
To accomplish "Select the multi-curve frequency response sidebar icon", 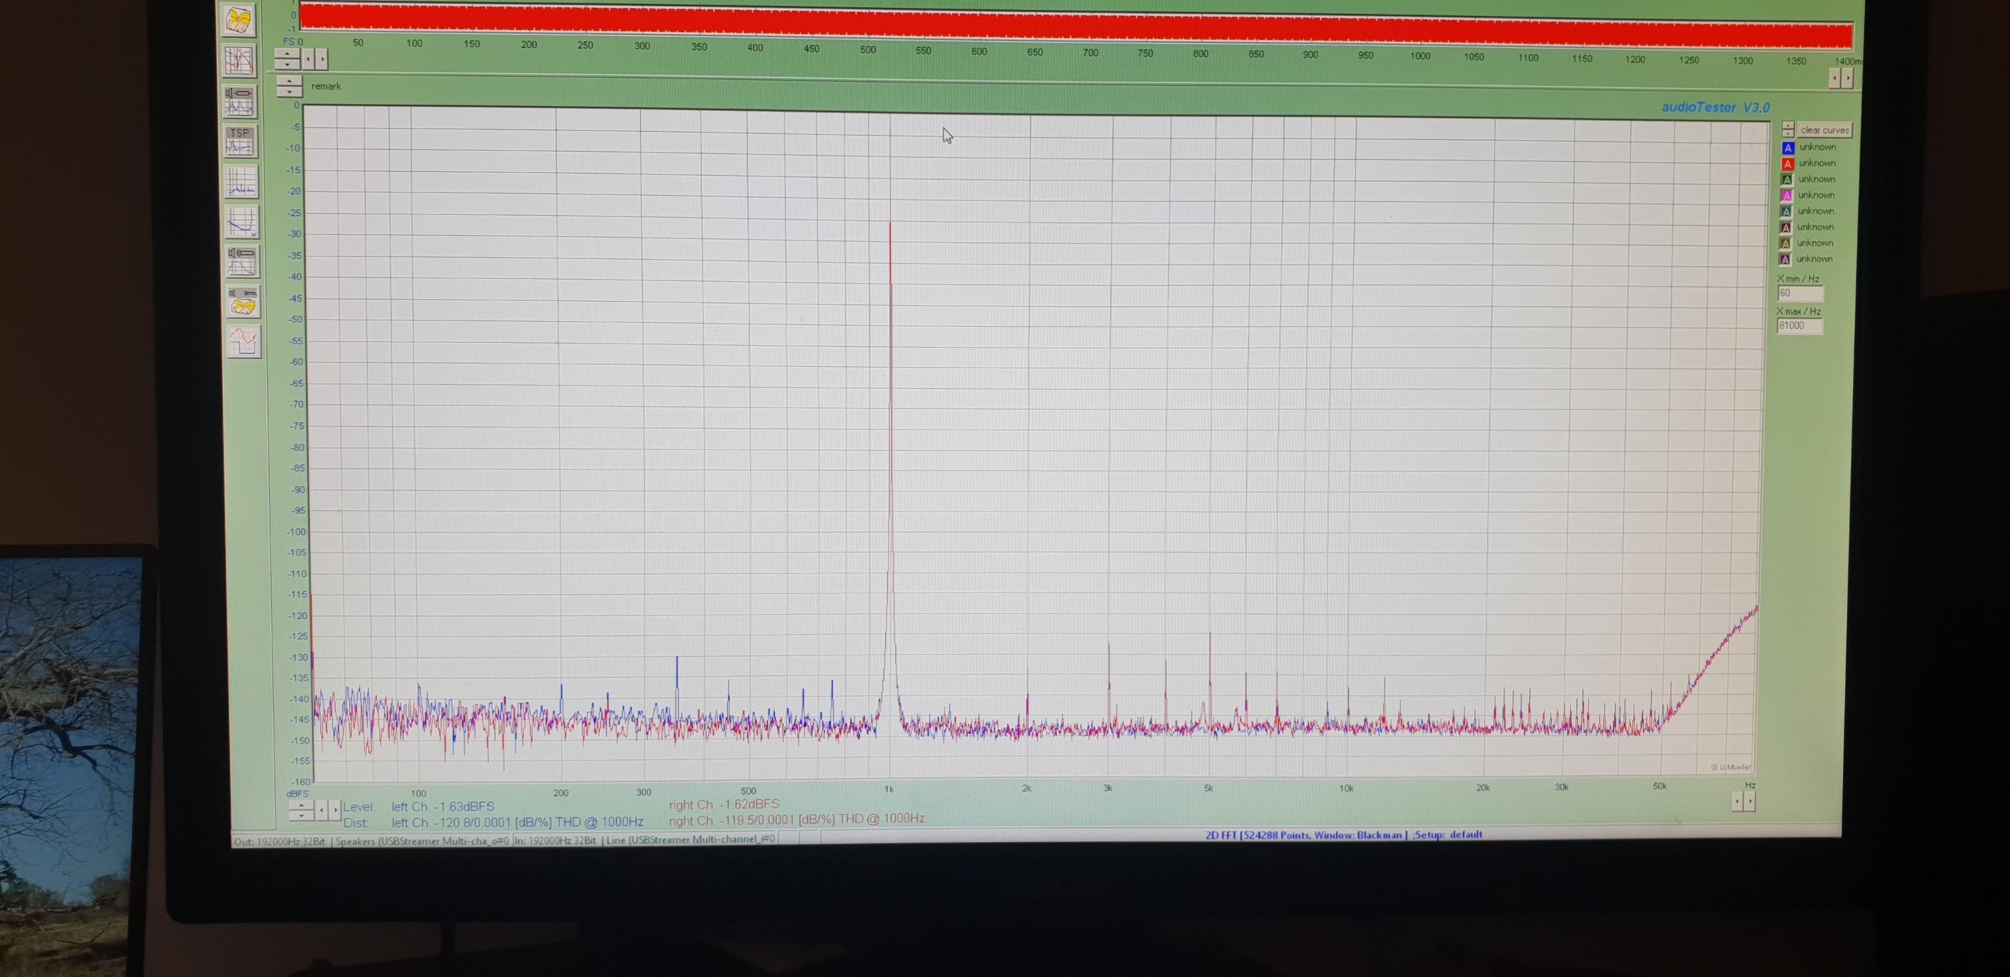I will [x=239, y=60].
